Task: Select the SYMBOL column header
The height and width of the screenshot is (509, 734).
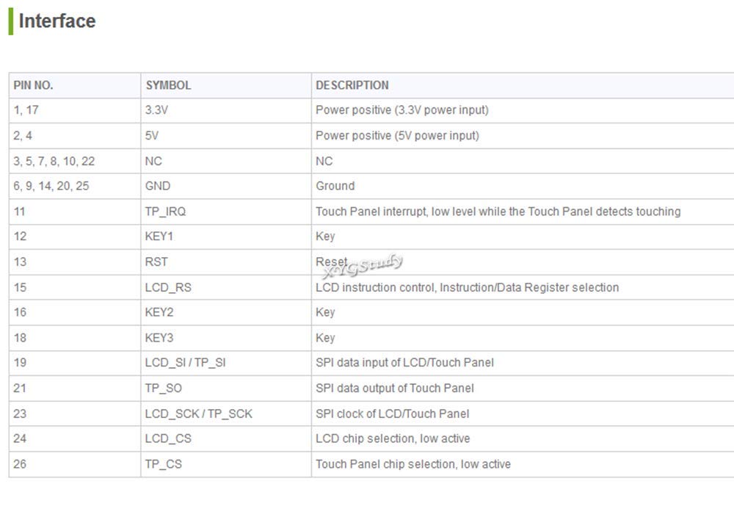Action: pyautogui.click(x=226, y=85)
